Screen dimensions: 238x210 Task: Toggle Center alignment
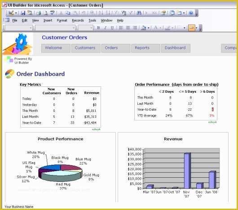128,28
